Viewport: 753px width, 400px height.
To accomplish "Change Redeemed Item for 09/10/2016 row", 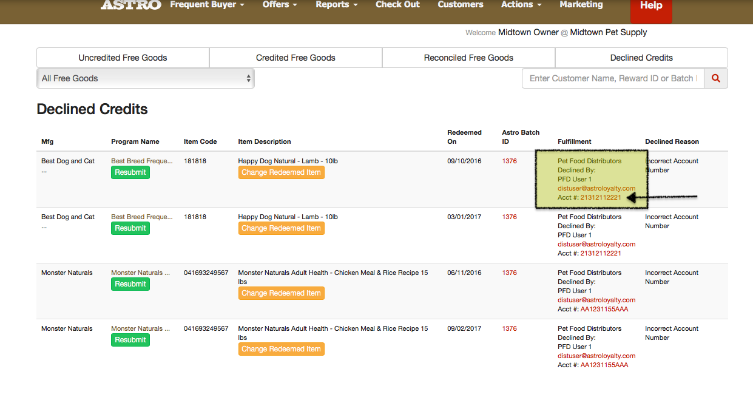I will coord(282,172).
